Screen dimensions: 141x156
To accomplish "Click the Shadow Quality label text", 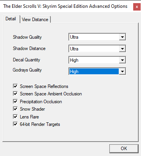I will 27,37.
